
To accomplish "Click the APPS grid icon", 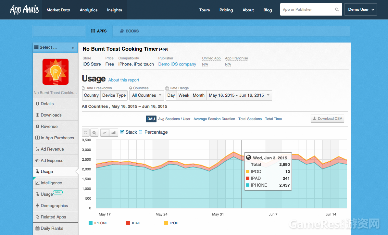I will coord(93,31).
